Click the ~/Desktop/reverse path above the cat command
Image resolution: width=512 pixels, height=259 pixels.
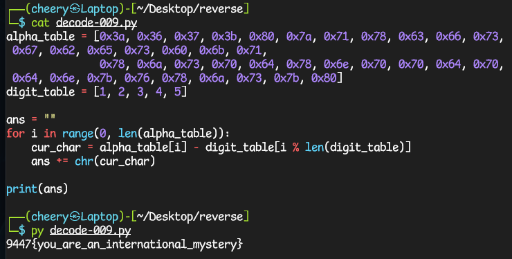click(190, 9)
